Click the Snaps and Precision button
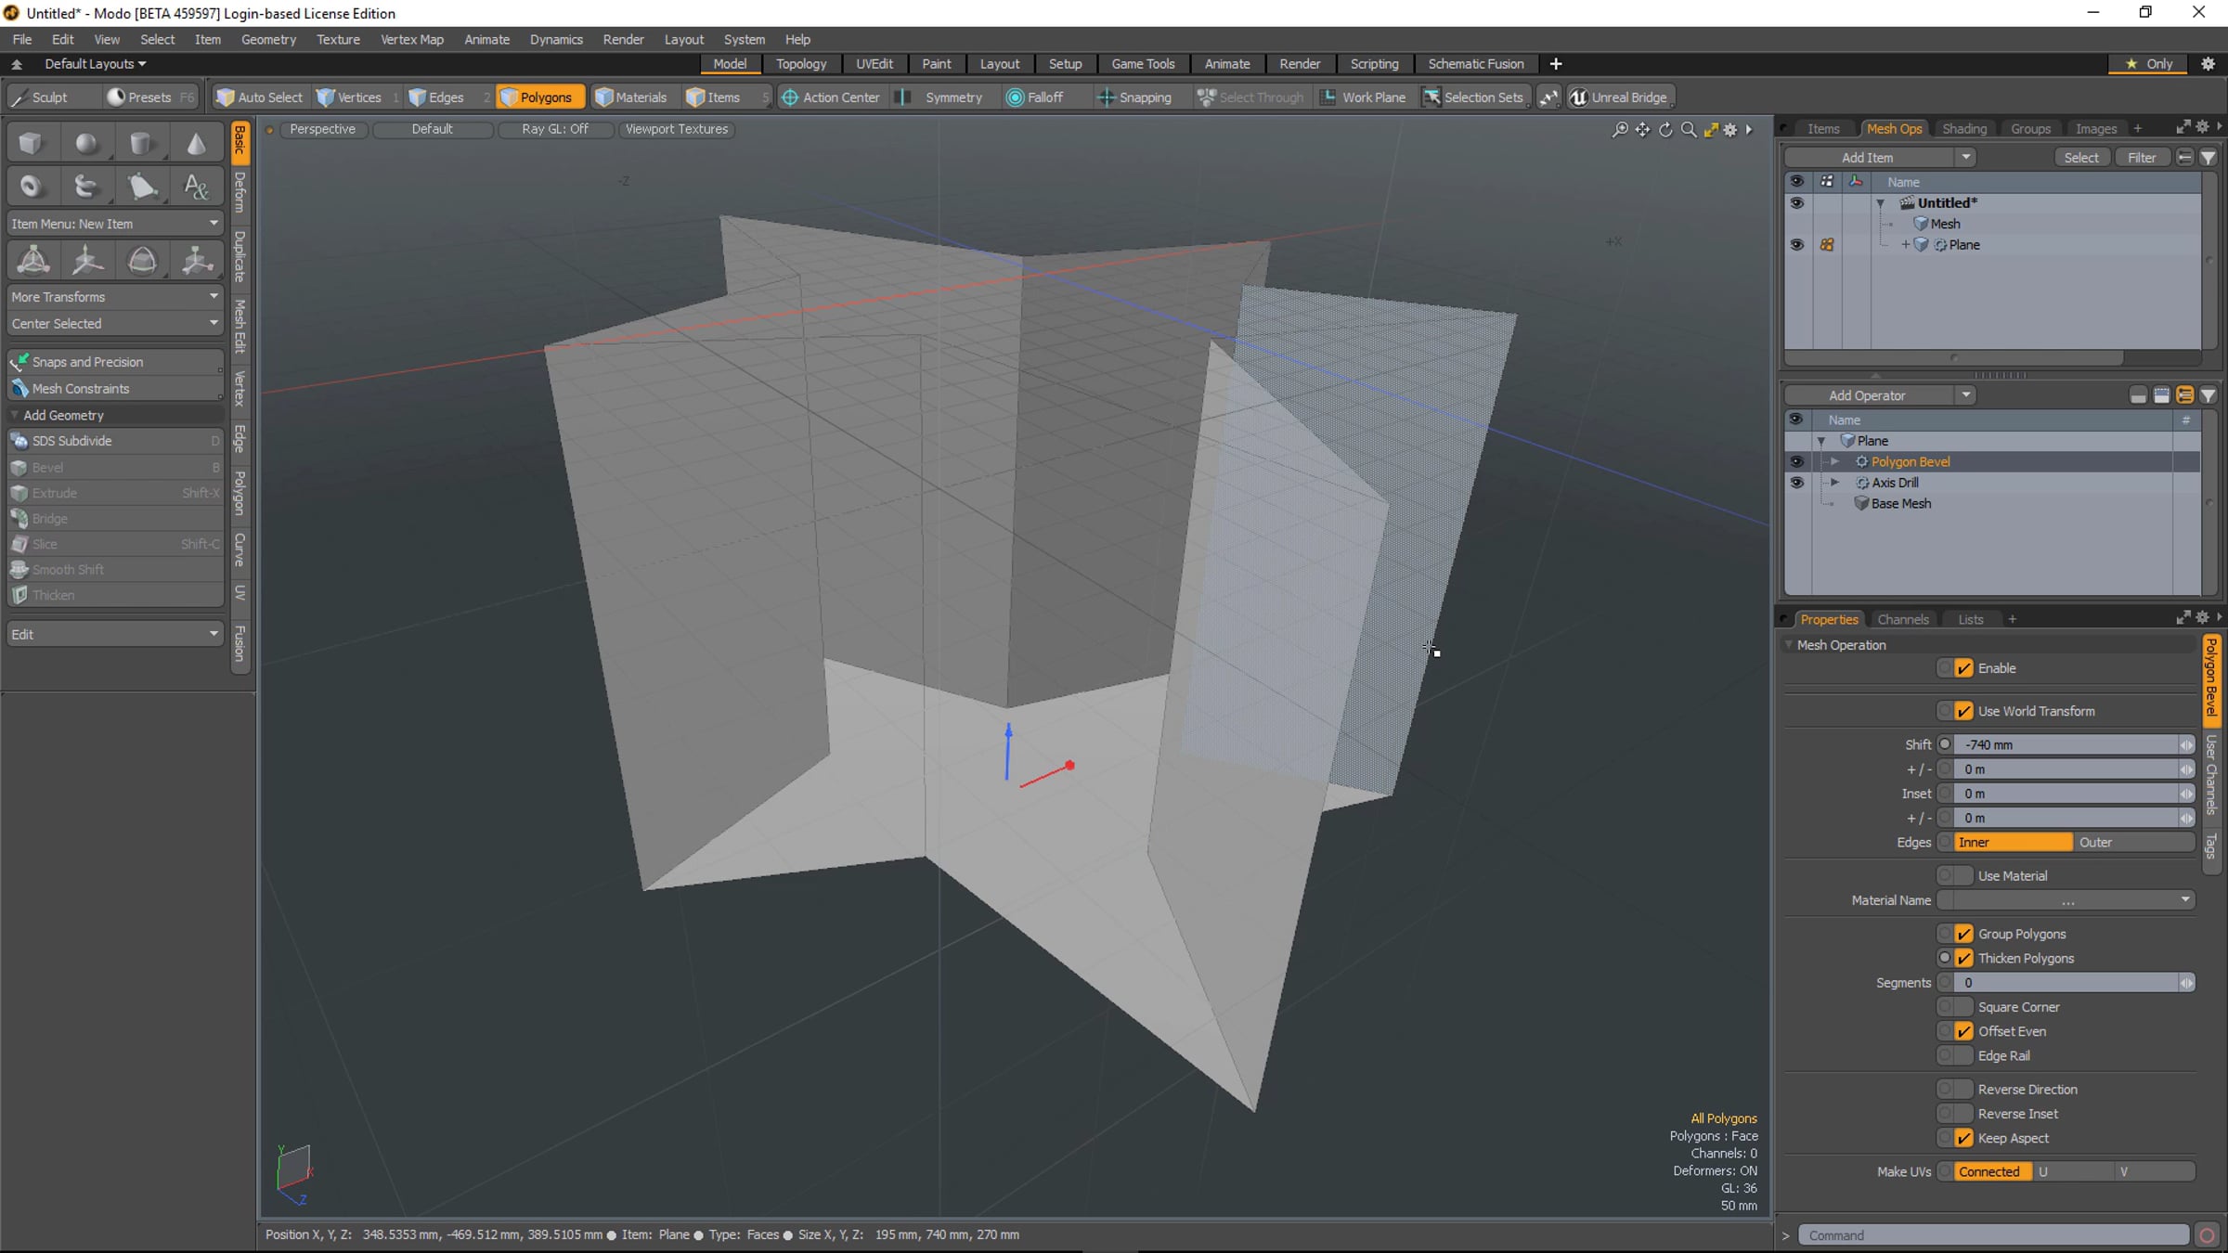 115,362
